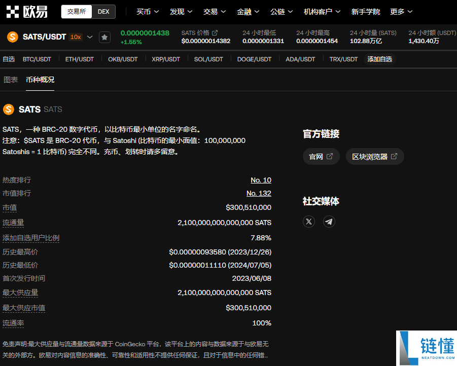The width and height of the screenshot is (457, 366).
Task: Click the 添加自选 button
Action: (x=380, y=59)
